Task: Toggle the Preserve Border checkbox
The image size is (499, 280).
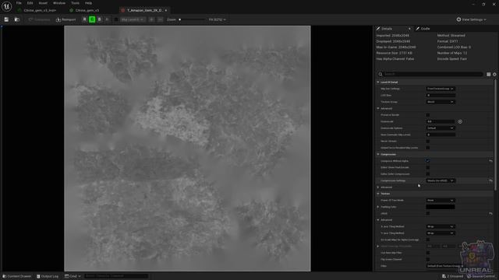Action: pos(428,115)
